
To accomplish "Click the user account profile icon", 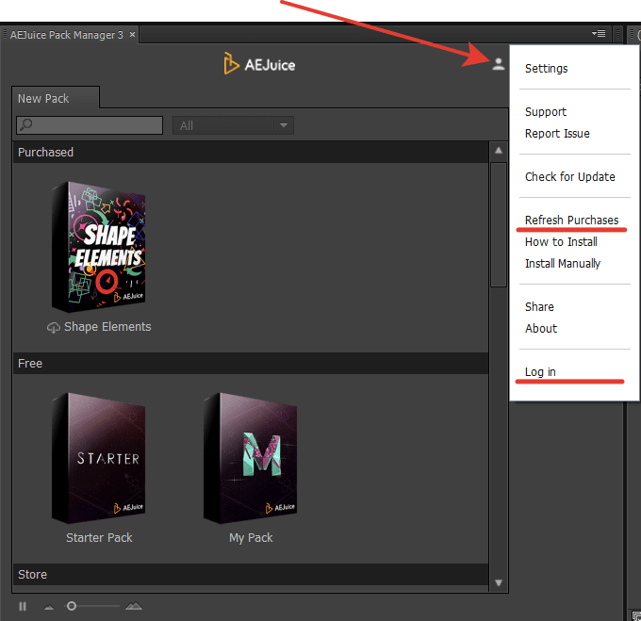I will 498,64.
